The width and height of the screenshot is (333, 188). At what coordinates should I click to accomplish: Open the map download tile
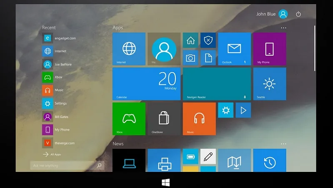(x=235, y=160)
